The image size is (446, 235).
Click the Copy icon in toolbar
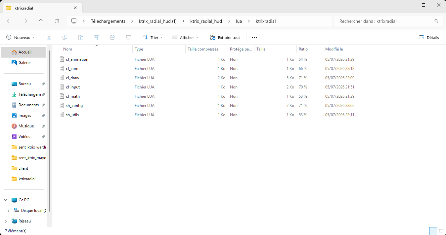pyautogui.click(x=65, y=38)
